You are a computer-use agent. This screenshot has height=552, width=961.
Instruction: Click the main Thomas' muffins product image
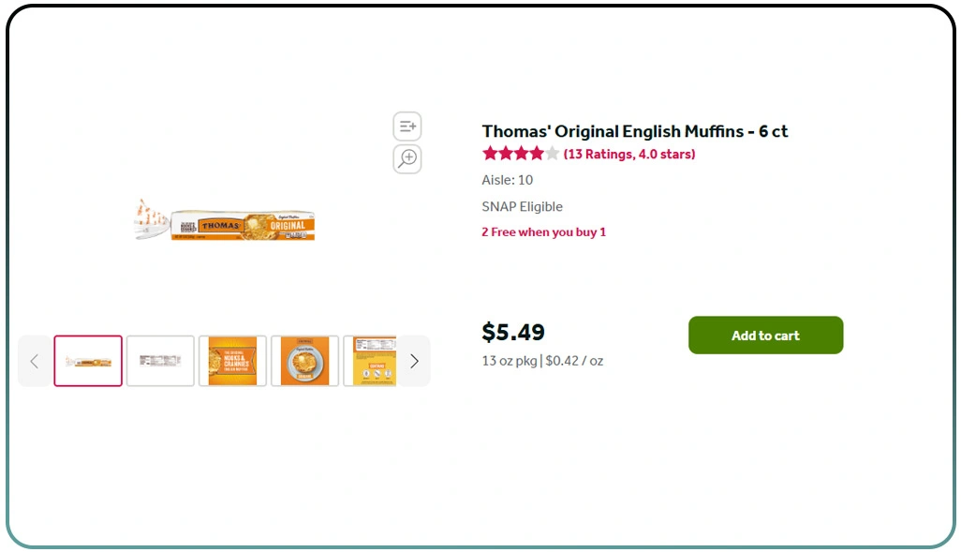(225, 221)
